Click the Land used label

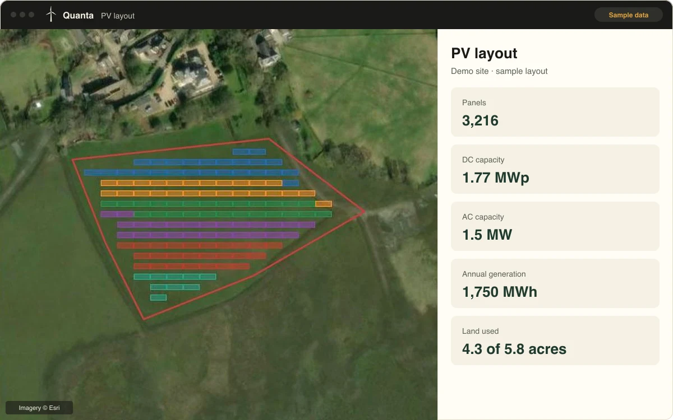tap(480, 331)
